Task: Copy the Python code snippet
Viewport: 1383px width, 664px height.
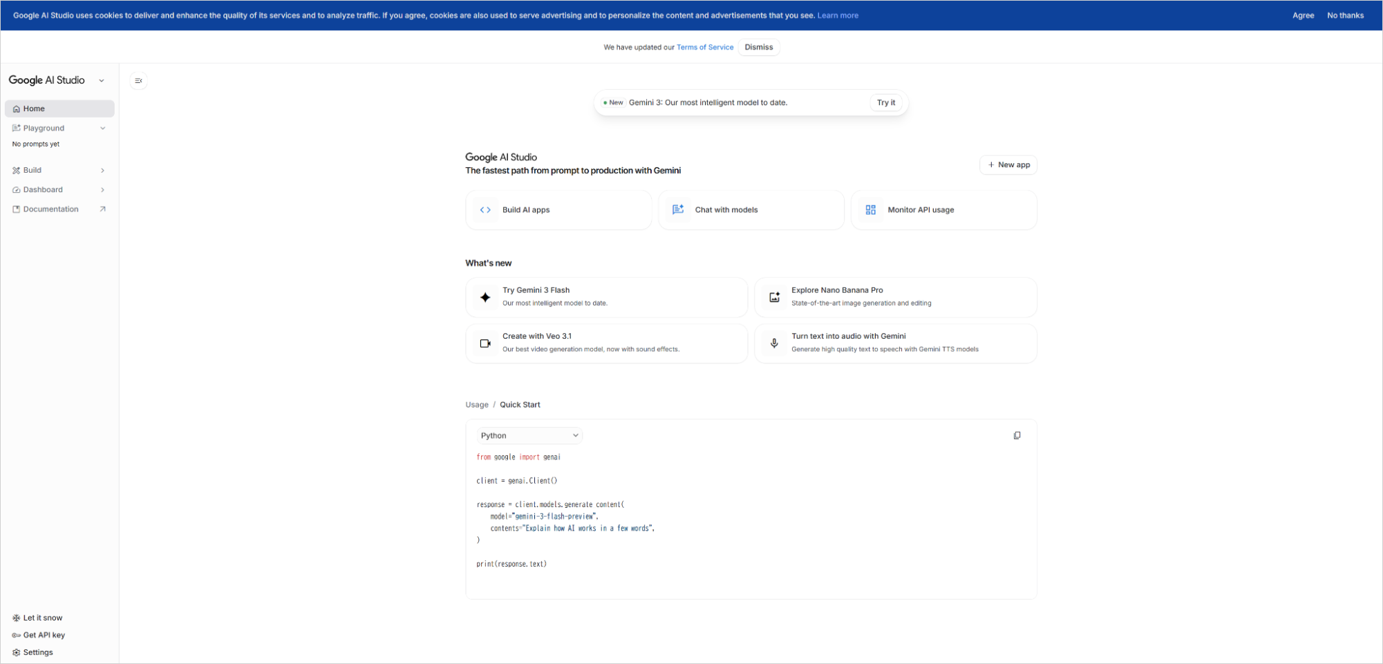Action: (x=1017, y=435)
